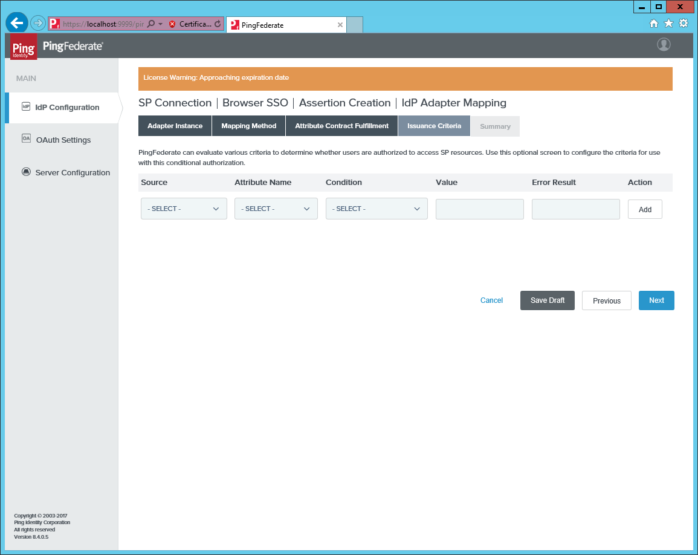Viewport: 698px width, 555px height.
Task: Switch to the Attribute Contract Fulfillment tab
Action: (x=342, y=126)
